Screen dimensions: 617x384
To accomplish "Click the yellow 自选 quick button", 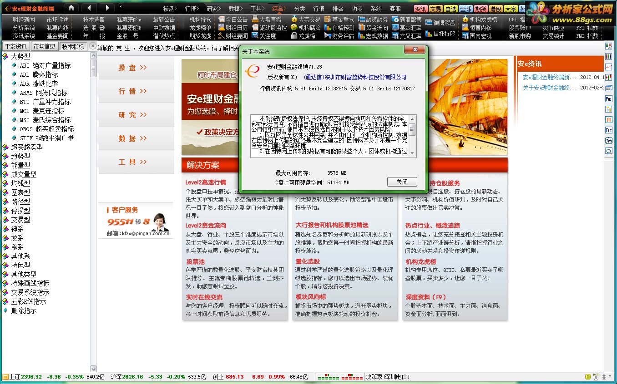I will 450,9.
